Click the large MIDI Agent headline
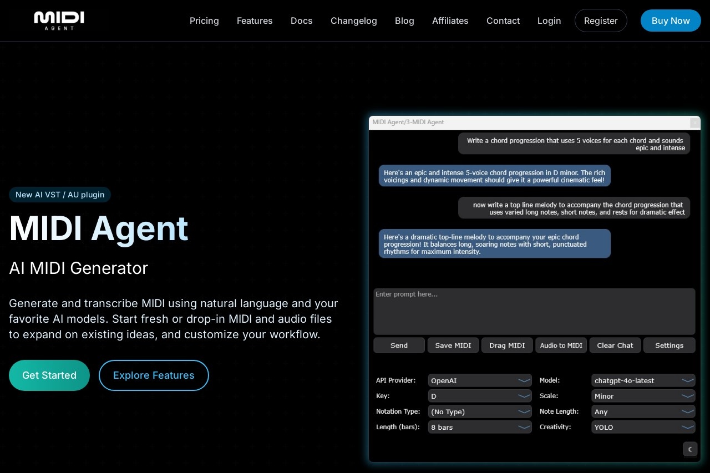The width and height of the screenshot is (710, 473). pos(99,228)
